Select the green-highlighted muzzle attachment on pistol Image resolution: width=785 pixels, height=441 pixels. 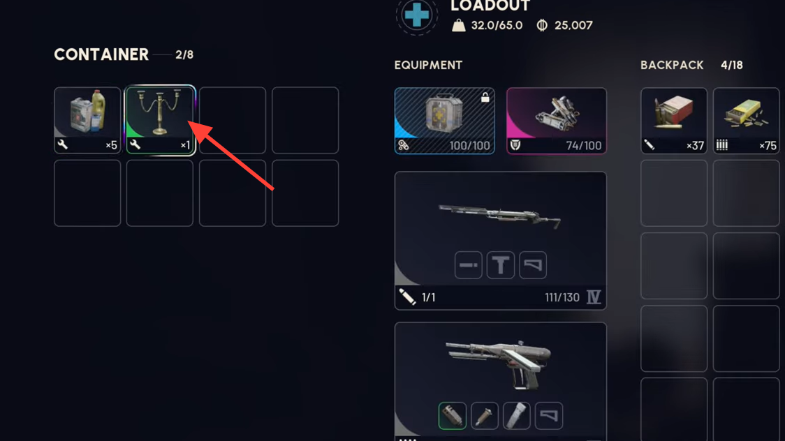(x=452, y=416)
